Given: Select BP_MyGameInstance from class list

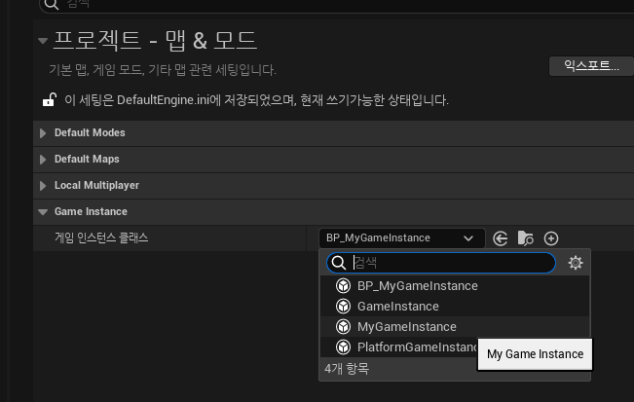Looking at the screenshot, I should tap(455, 286).
